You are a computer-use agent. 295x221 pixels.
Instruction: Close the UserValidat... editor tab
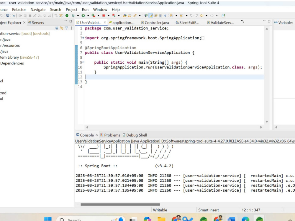coord(105,22)
